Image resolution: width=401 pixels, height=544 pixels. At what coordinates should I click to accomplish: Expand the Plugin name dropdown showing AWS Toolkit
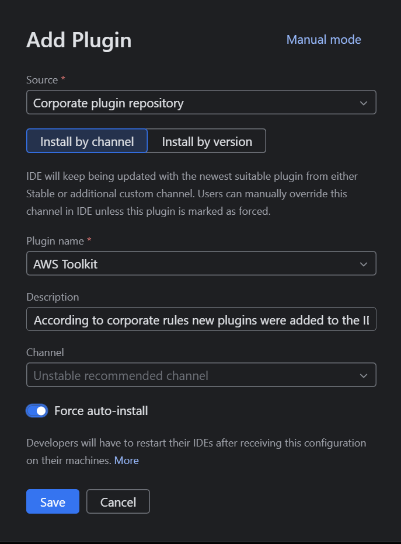click(x=201, y=263)
